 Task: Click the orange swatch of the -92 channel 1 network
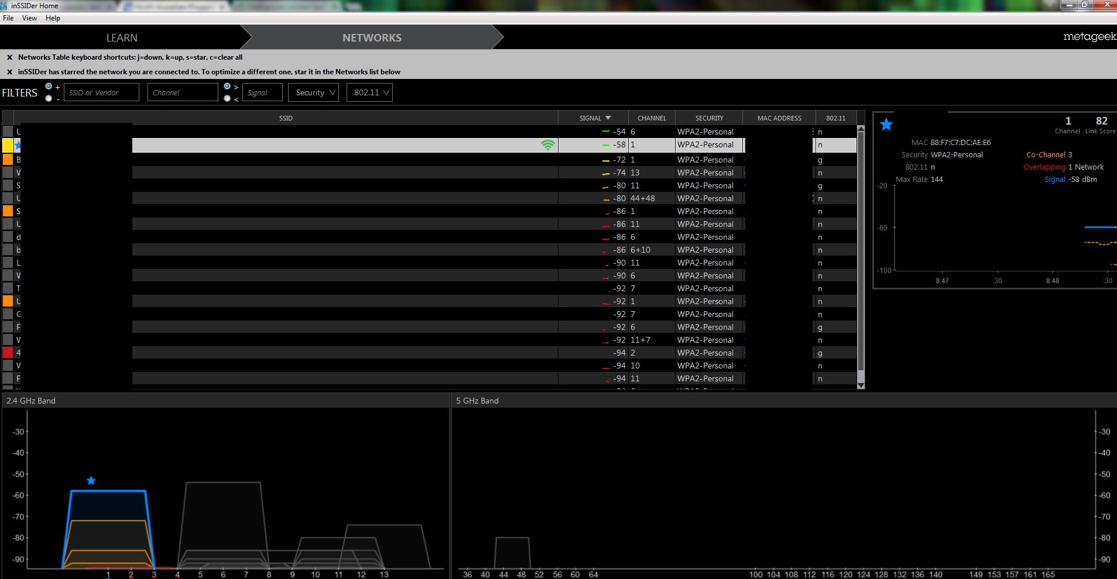point(8,301)
